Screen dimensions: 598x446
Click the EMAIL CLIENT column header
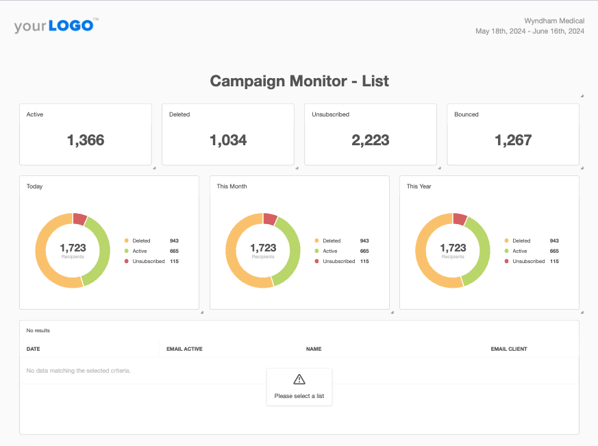click(509, 349)
